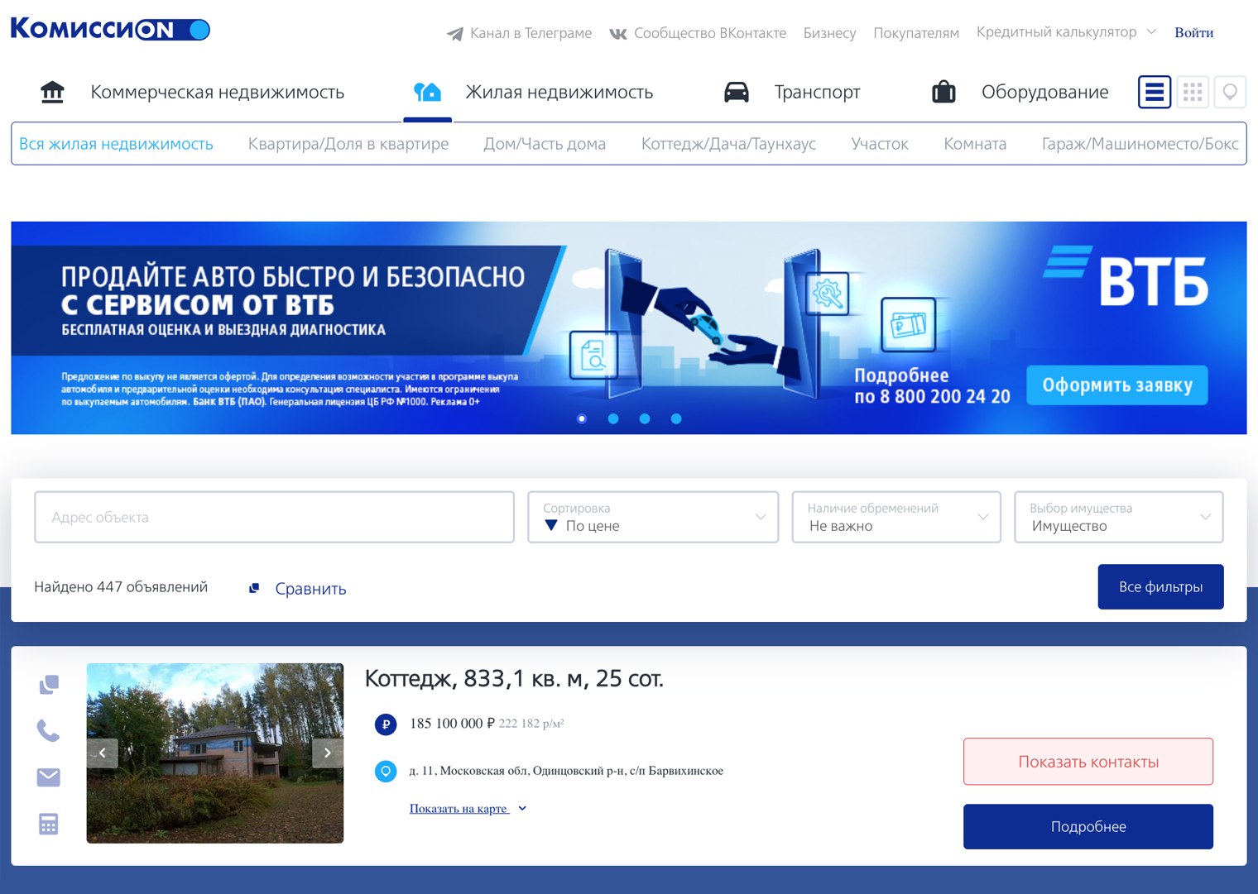1258x894 pixels.
Task: Open the Покупателям page
Action: click(x=916, y=33)
